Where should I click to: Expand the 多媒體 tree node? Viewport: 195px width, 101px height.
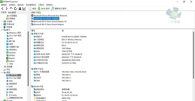click(x=2, y=67)
